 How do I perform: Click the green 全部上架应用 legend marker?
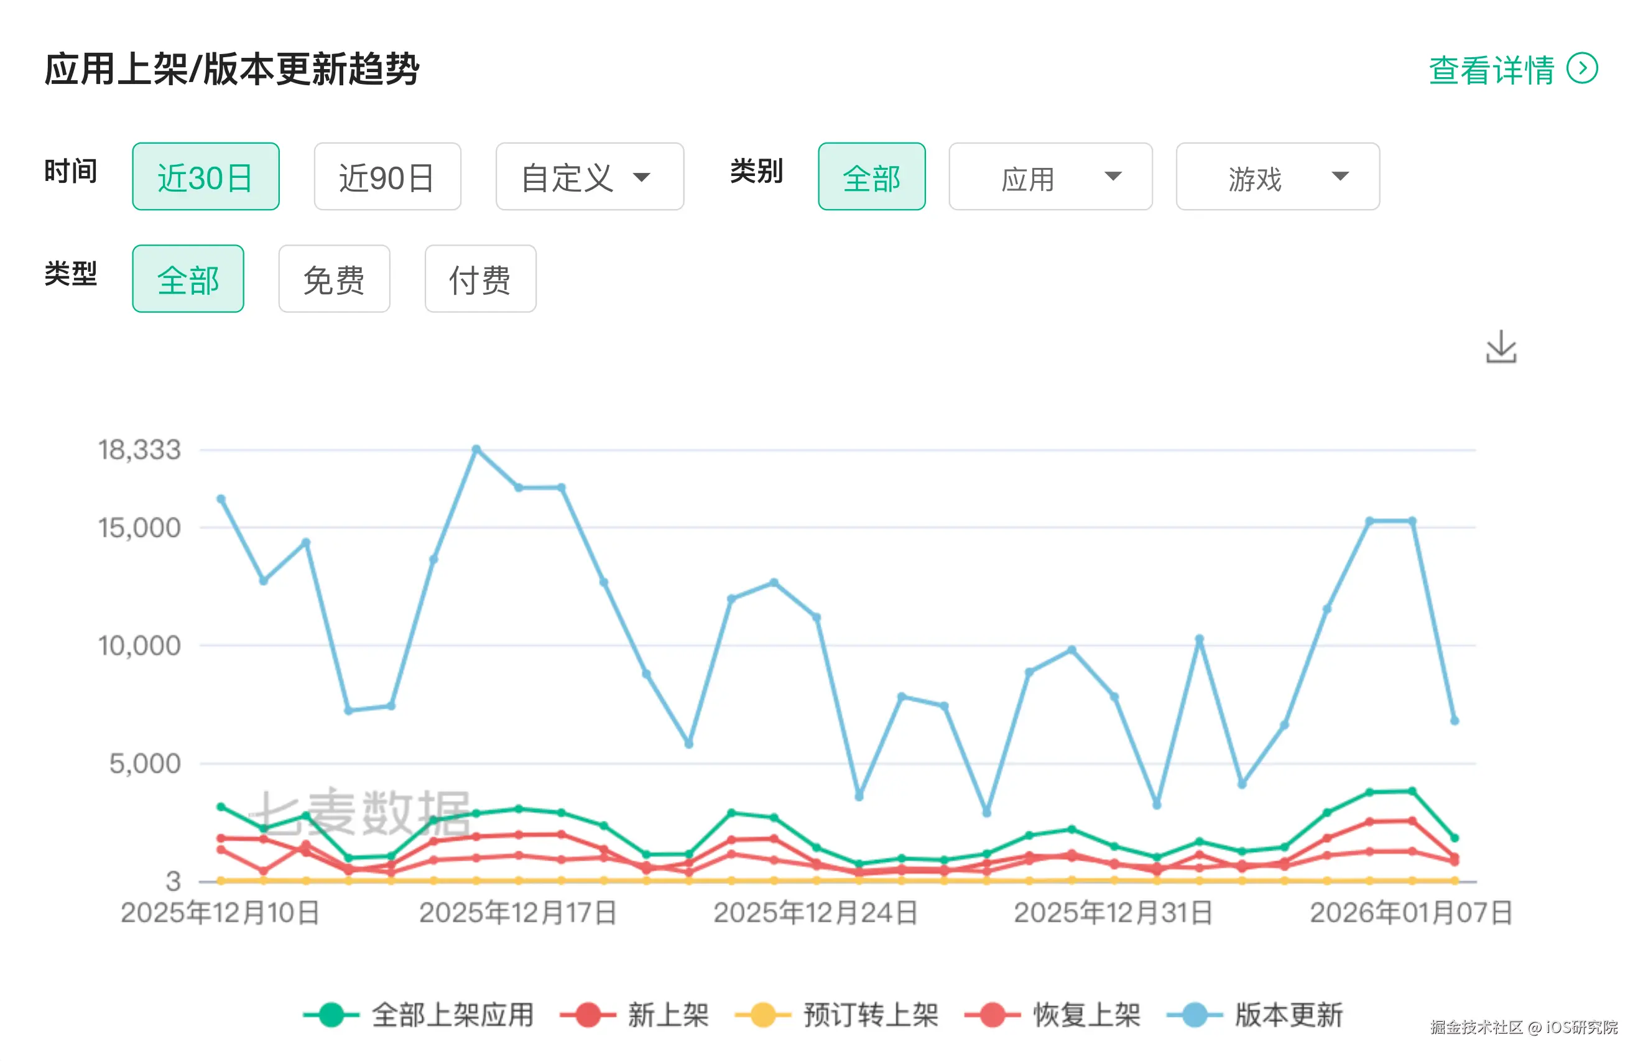331,1015
